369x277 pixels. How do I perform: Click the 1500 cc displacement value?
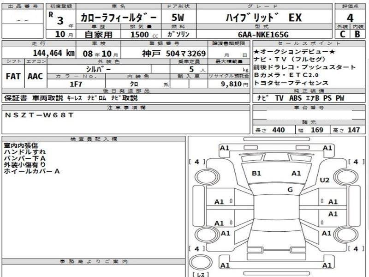pos(144,35)
